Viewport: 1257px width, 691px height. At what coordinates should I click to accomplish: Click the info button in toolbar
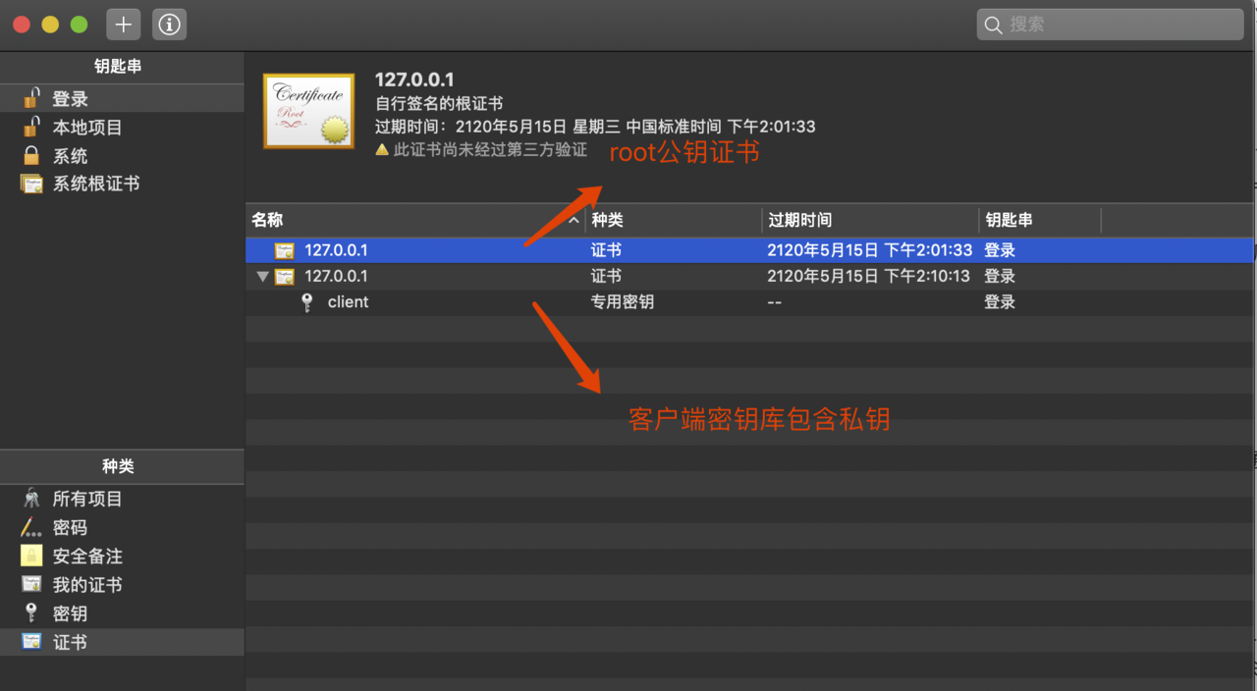(x=169, y=25)
